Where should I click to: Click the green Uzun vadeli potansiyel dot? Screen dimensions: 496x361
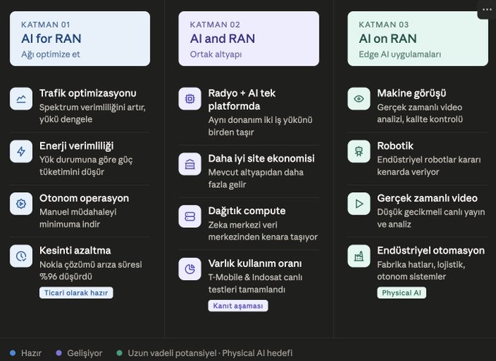coord(119,353)
